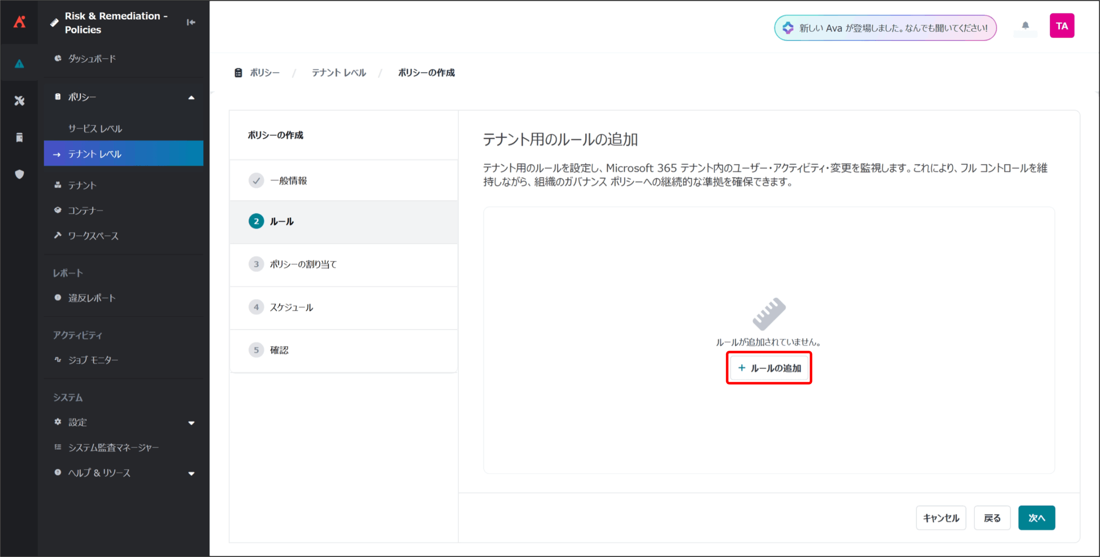
Task: Click the キャンセル button
Action: 941,518
